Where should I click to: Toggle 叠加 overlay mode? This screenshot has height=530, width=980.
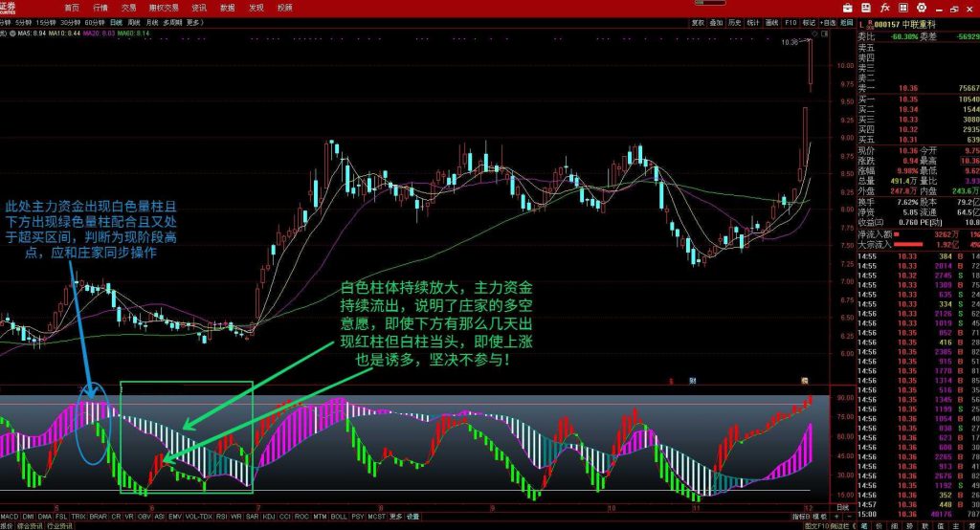pyautogui.click(x=716, y=21)
